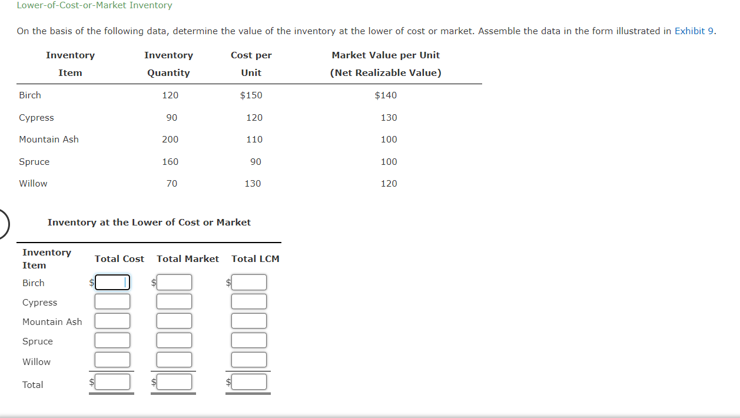740x418 pixels.
Task: Click the Spruce Total Cost input field
Action: 112,340
